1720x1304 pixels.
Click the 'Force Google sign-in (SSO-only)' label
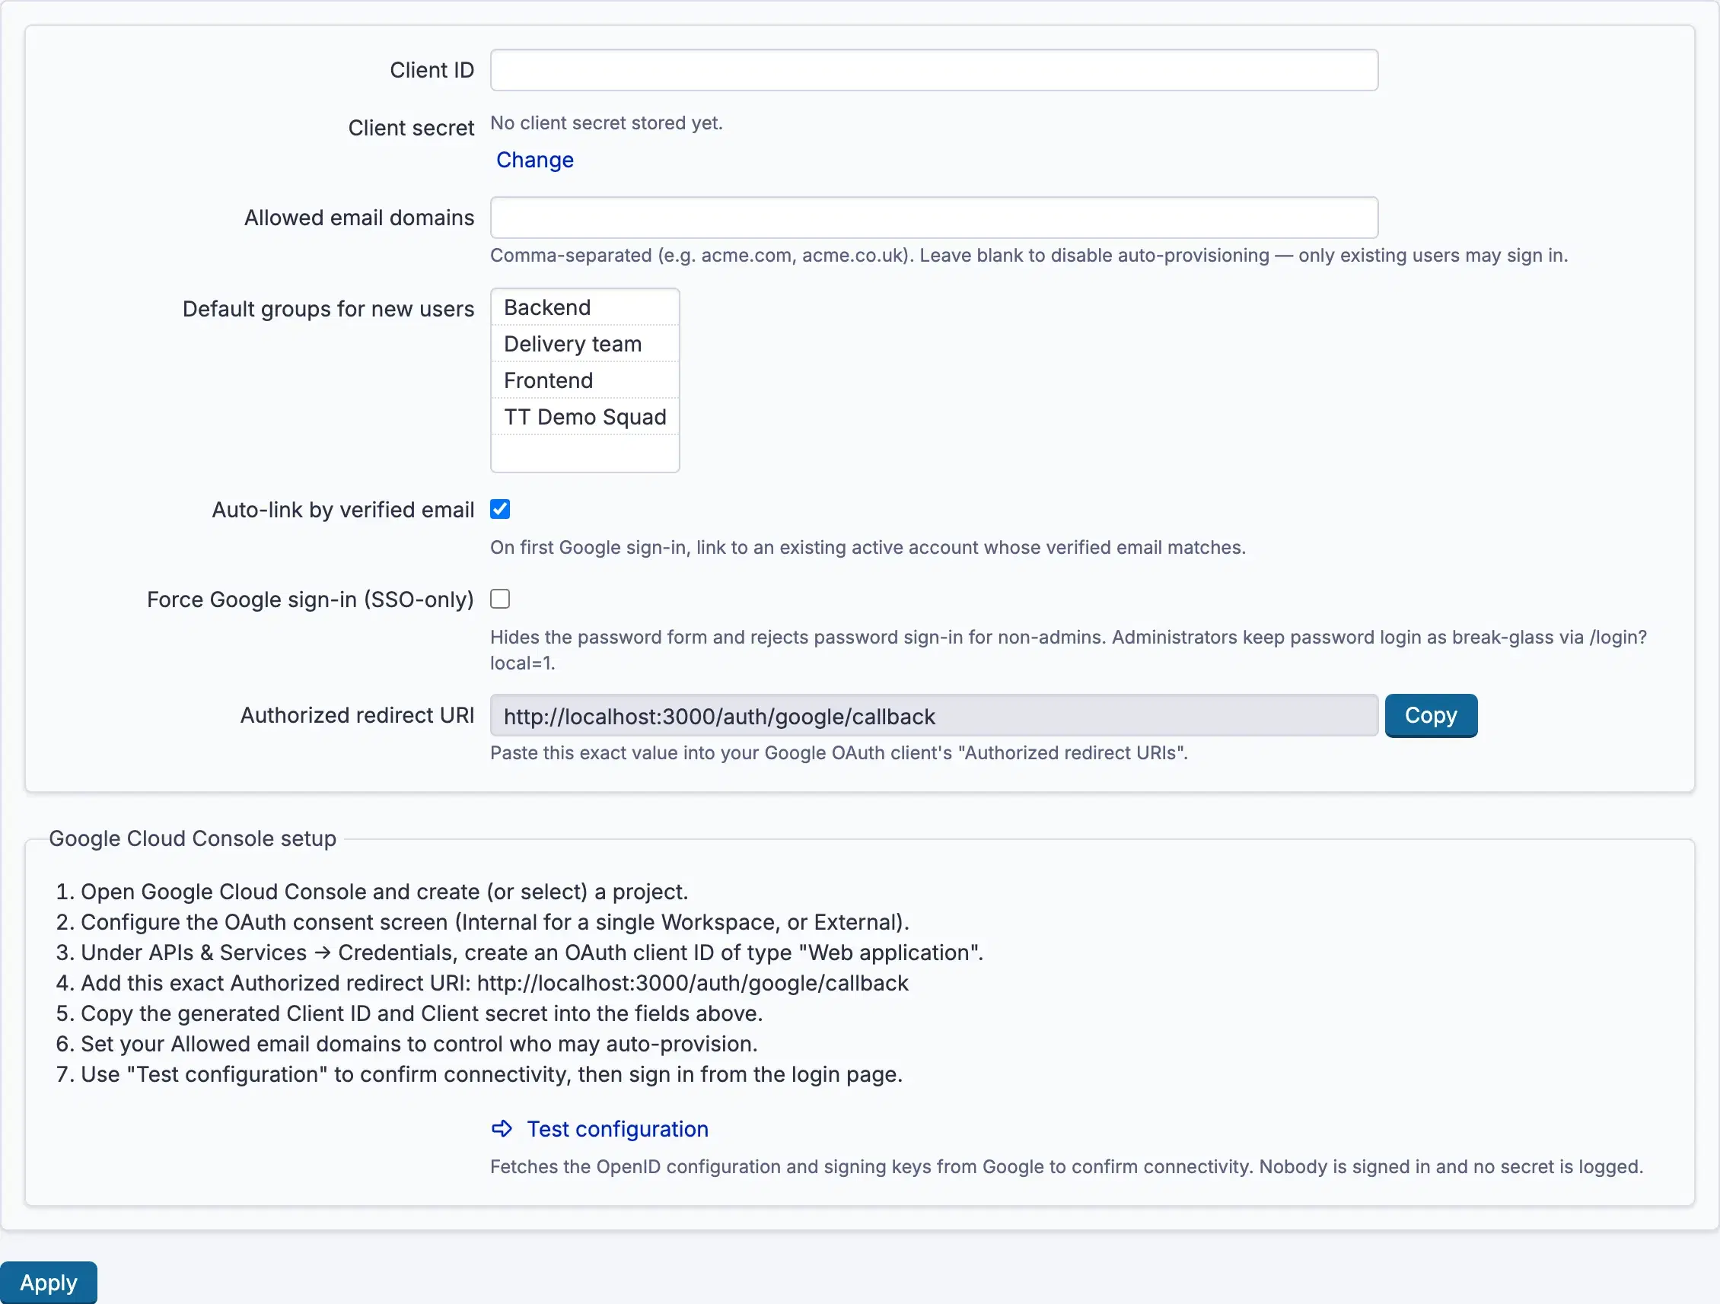(311, 600)
